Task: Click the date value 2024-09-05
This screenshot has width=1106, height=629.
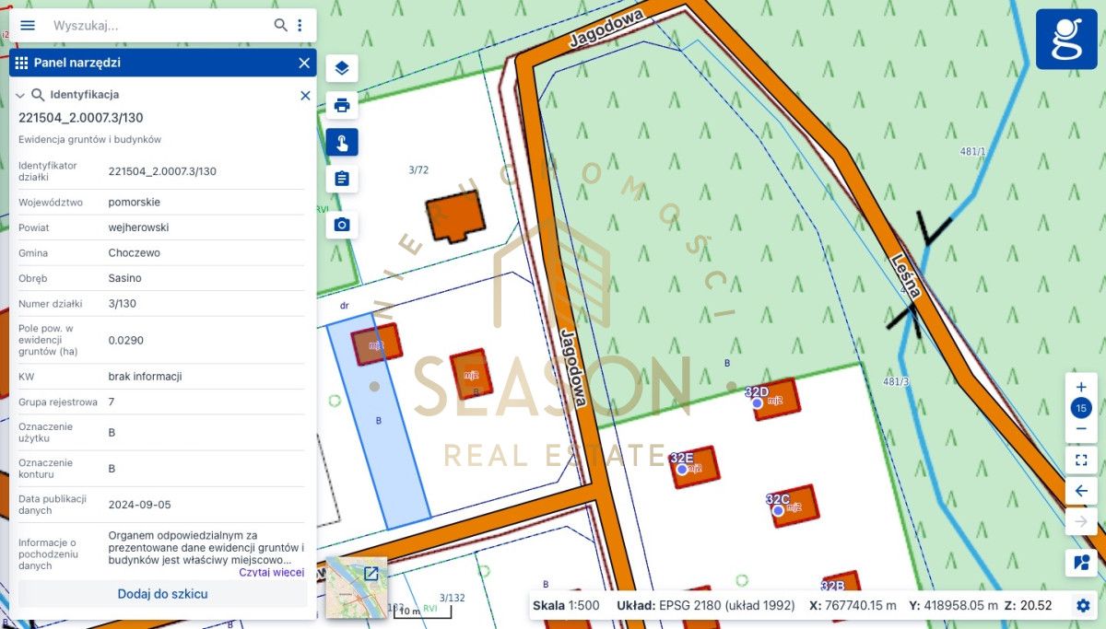Action: [x=139, y=505]
